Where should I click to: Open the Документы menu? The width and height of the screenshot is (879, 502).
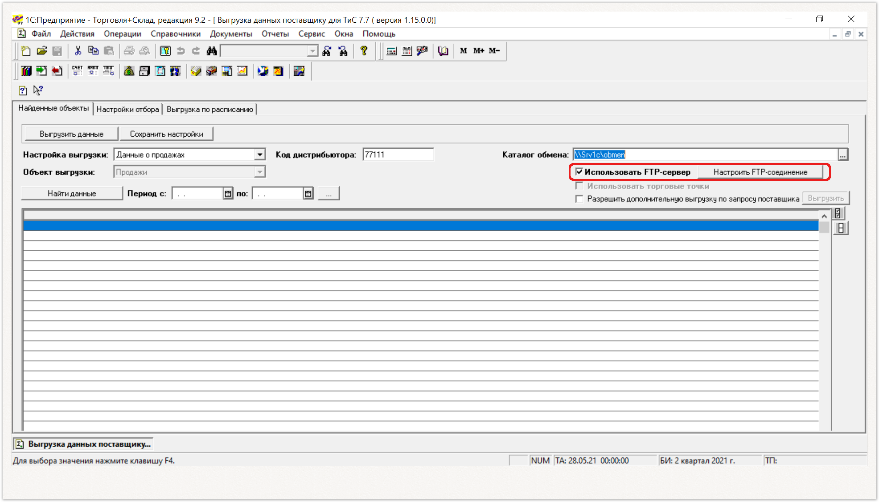[231, 34]
